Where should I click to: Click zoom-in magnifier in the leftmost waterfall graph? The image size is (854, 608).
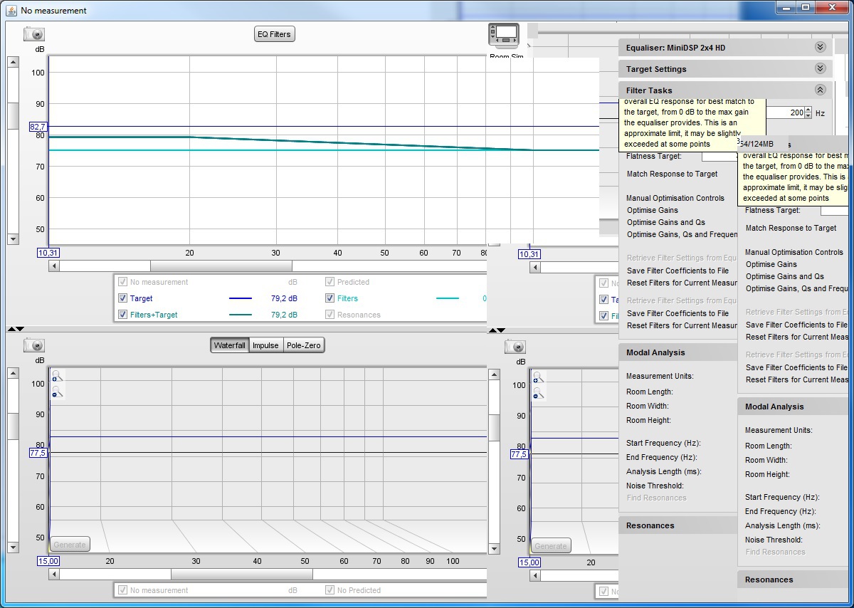pos(57,377)
